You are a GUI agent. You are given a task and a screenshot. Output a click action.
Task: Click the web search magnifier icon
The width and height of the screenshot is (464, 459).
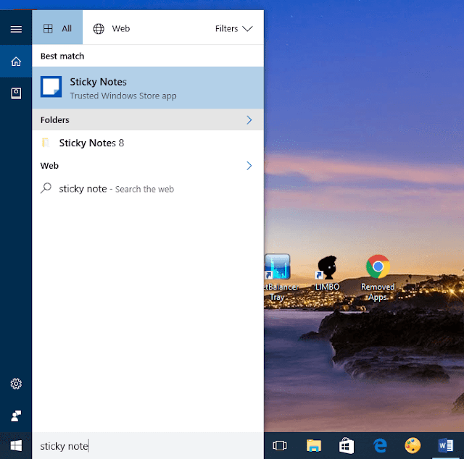tap(46, 188)
